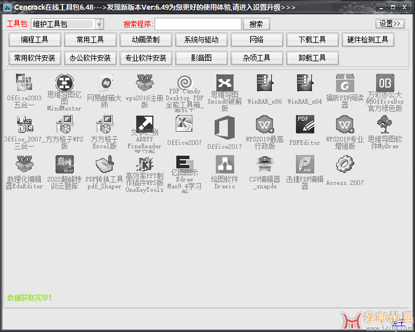Open the 卸载工具 category

click(313, 58)
